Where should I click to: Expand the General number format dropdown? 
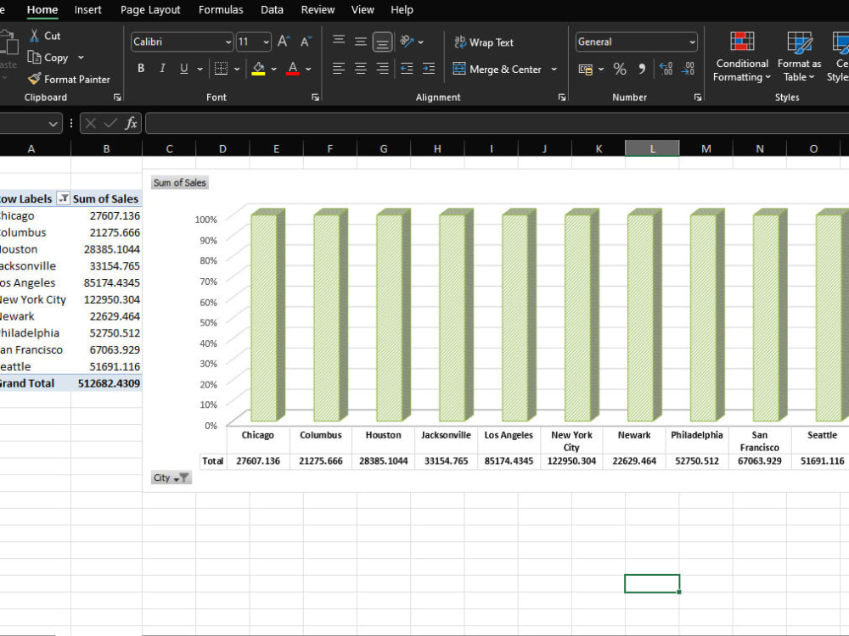pos(692,42)
